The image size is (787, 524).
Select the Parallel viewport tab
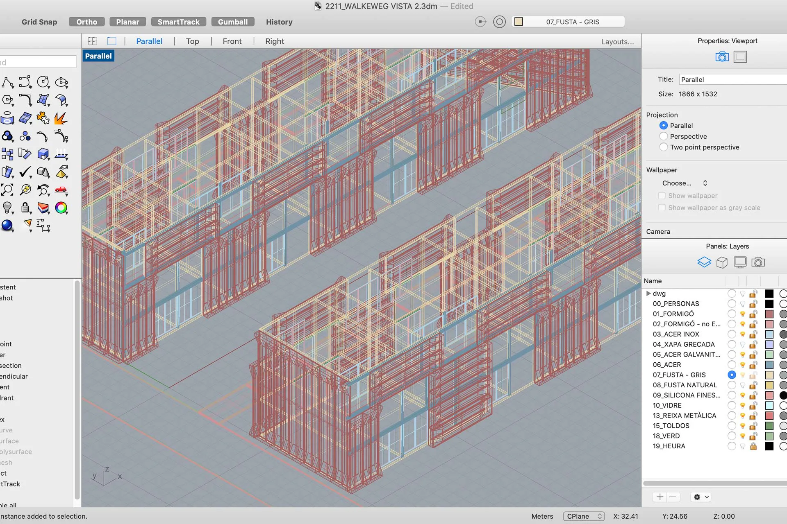149,41
